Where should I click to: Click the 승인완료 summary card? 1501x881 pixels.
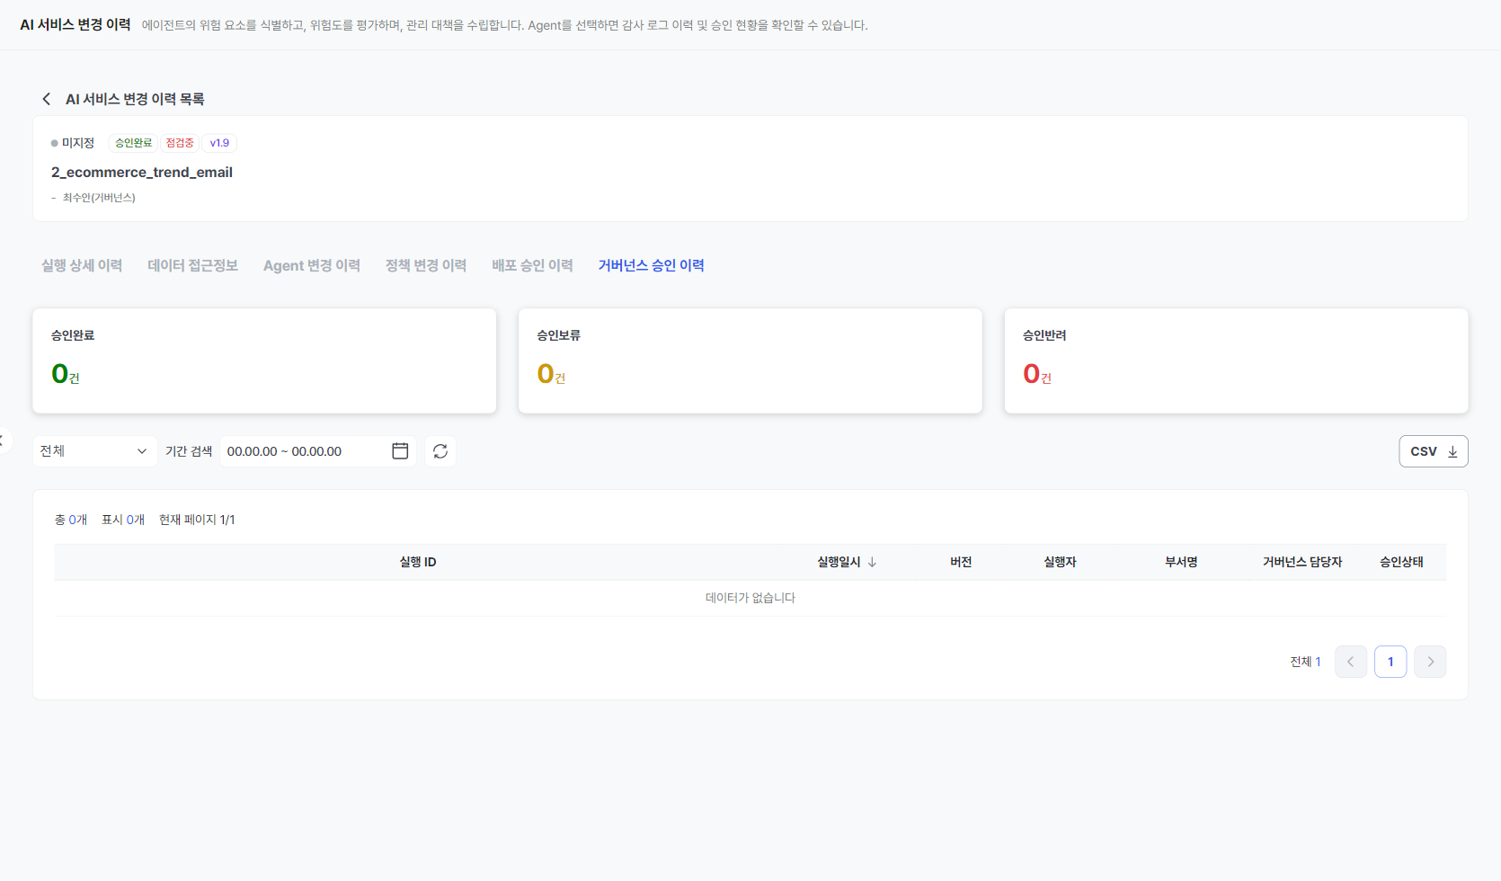point(264,361)
